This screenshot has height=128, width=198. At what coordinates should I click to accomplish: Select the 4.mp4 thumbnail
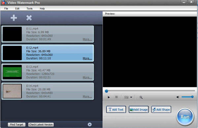coord(12,91)
